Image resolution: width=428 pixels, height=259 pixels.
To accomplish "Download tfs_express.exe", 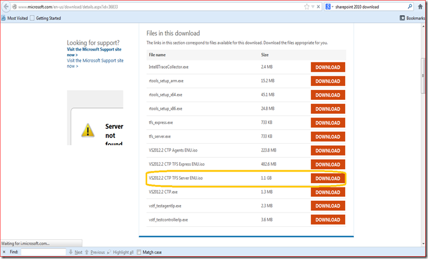I will (x=328, y=123).
